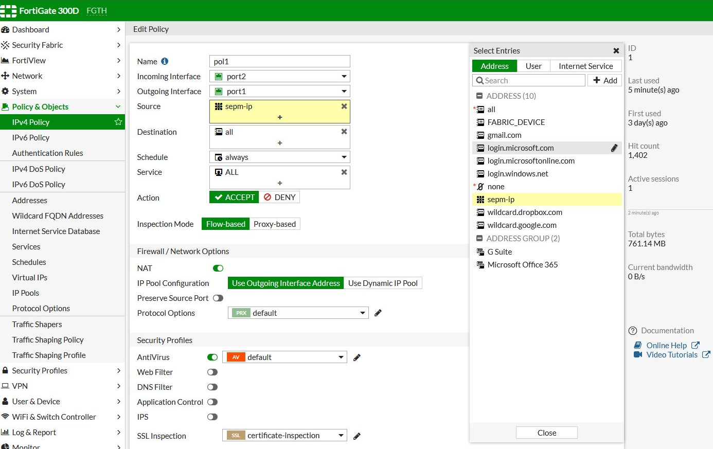Edit the login.microsoft.com address entry

click(x=614, y=148)
